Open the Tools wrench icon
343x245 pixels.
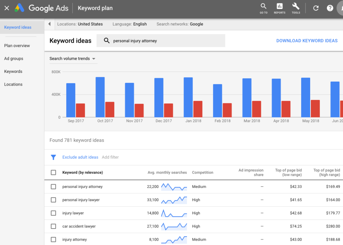pos(296,8)
